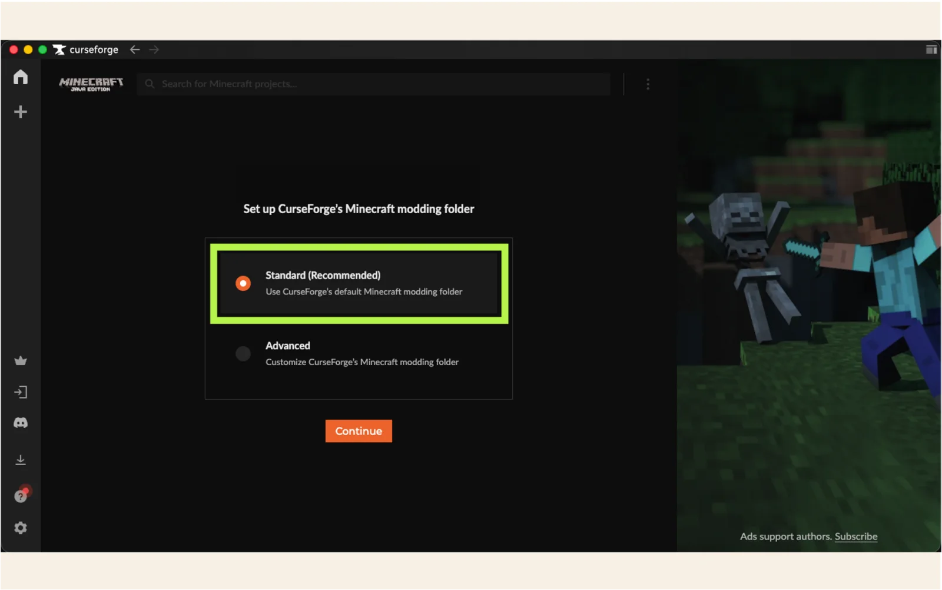Click the Continue button

pos(359,431)
